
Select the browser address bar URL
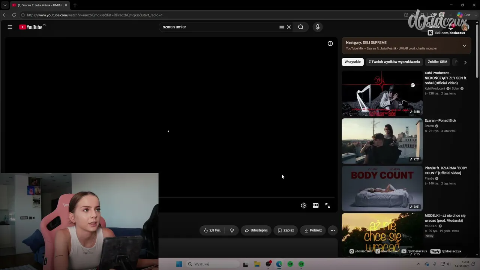coord(94,15)
